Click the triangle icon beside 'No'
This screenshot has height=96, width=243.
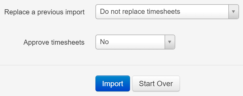170,42
